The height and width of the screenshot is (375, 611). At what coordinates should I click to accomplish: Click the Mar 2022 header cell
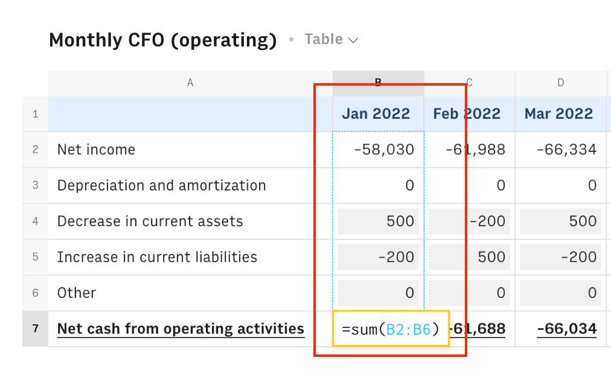pos(559,114)
